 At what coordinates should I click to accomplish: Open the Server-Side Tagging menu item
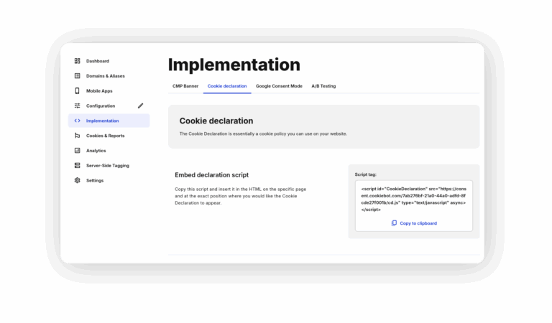[109, 166]
